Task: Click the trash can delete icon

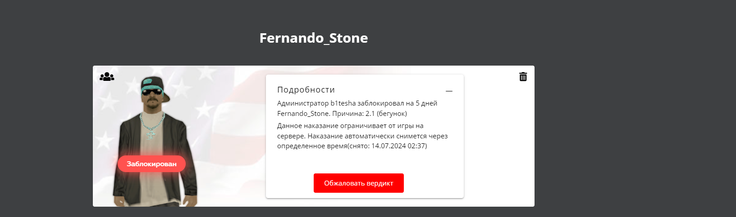Action: tap(523, 77)
